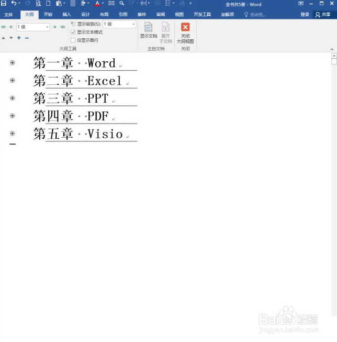Click the heading text 第三章 PPT

(x=71, y=98)
